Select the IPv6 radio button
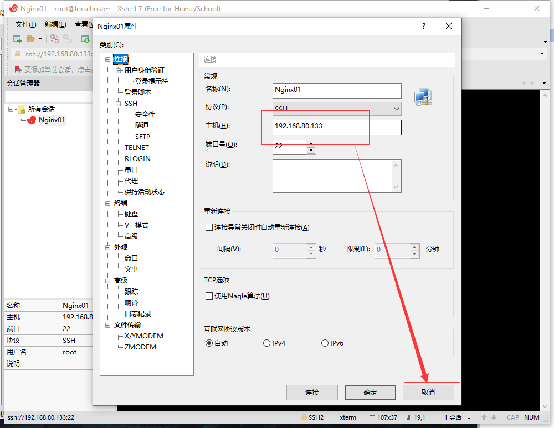The image size is (554, 428). (325, 343)
